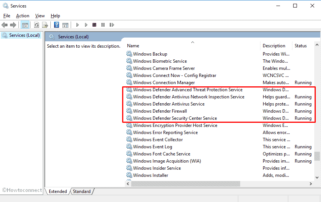Click gear icon beside Windows Event Log
This screenshot has width=321, height=202.
129,146
